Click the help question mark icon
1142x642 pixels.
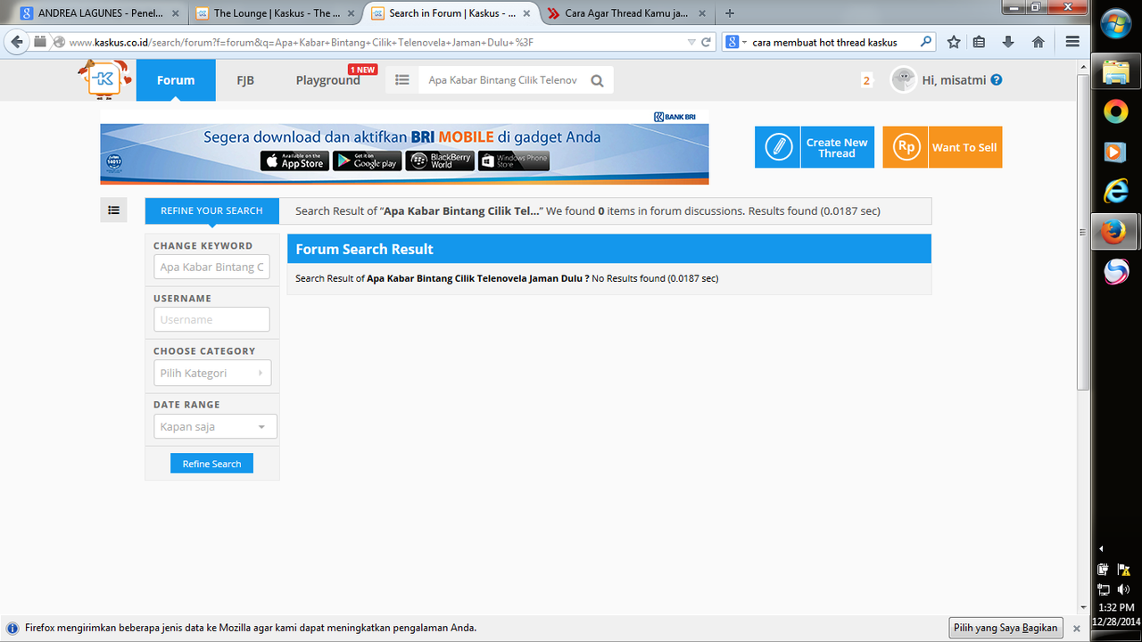[x=997, y=79]
